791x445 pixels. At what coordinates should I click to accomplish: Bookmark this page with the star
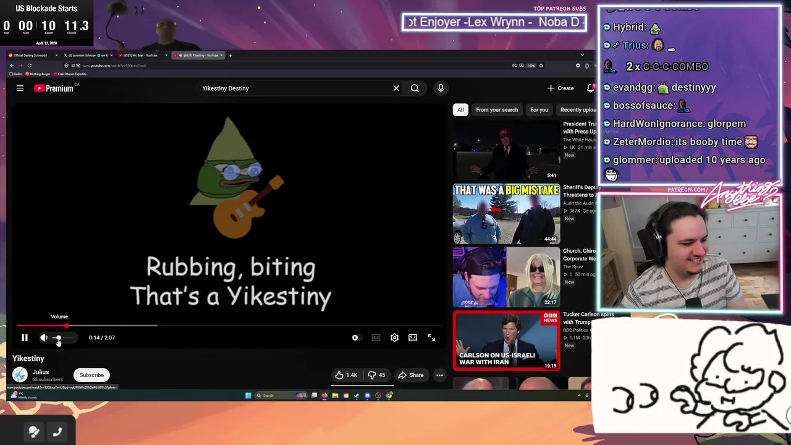point(541,66)
